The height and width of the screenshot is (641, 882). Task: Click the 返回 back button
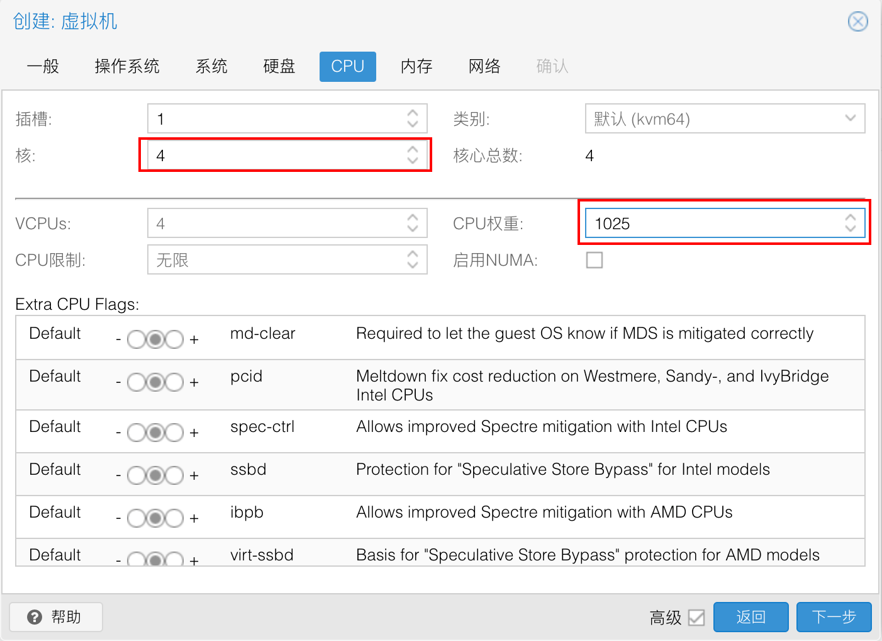(751, 617)
